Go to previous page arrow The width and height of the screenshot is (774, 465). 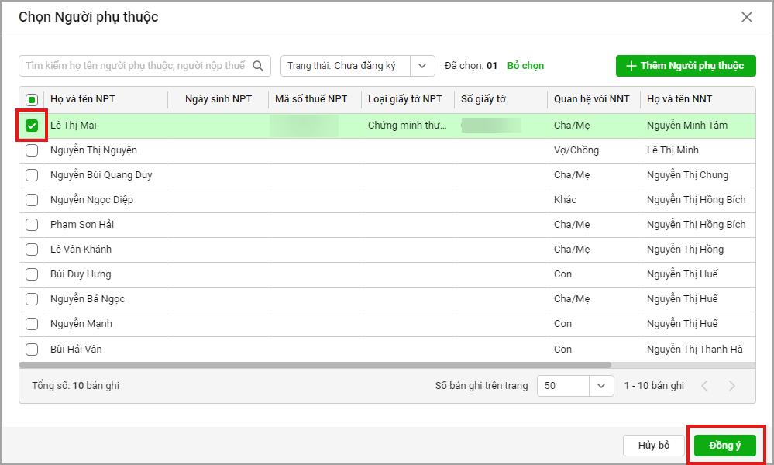pos(704,386)
